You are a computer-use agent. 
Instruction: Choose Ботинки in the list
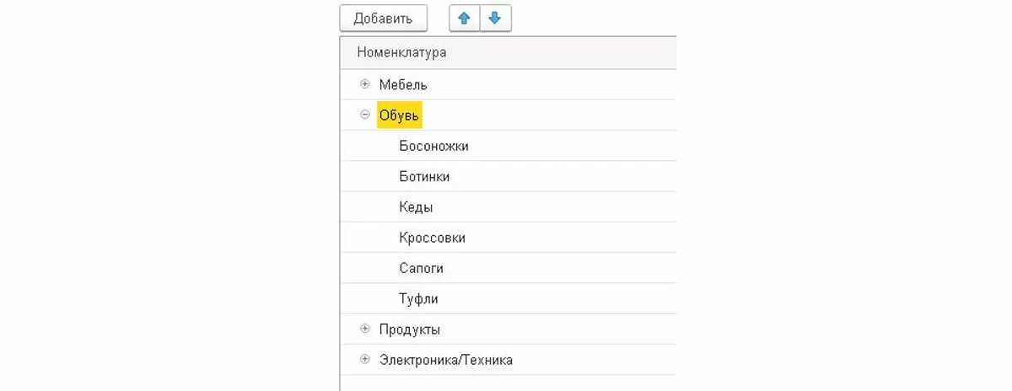pos(424,177)
